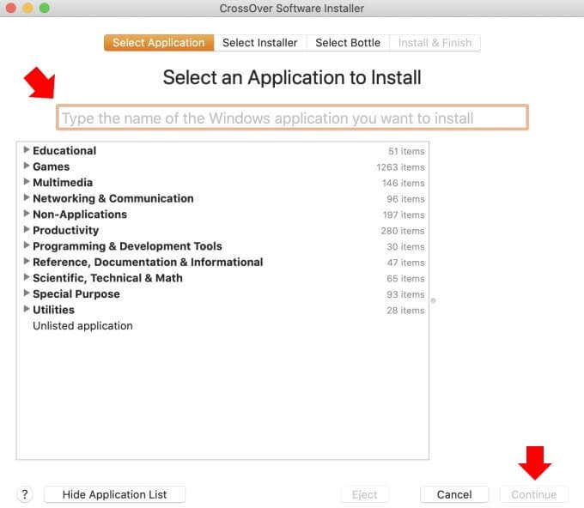Viewport: 584px width, 508px height.
Task: Expand Scientific, Technical & Math triangle
Action: [x=27, y=277]
